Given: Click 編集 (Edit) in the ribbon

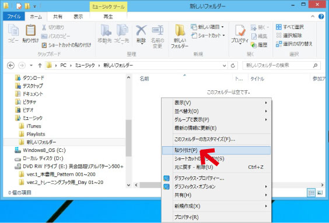Looking at the screenshot, I should [x=260, y=36].
